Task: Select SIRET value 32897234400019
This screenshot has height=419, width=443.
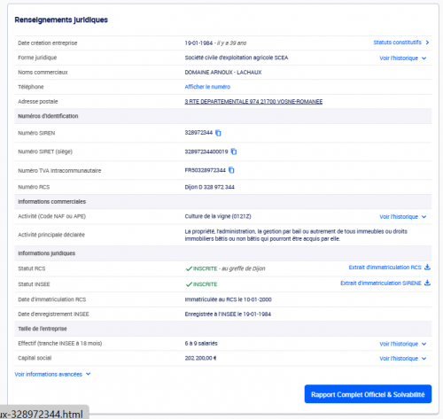Action: point(206,151)
